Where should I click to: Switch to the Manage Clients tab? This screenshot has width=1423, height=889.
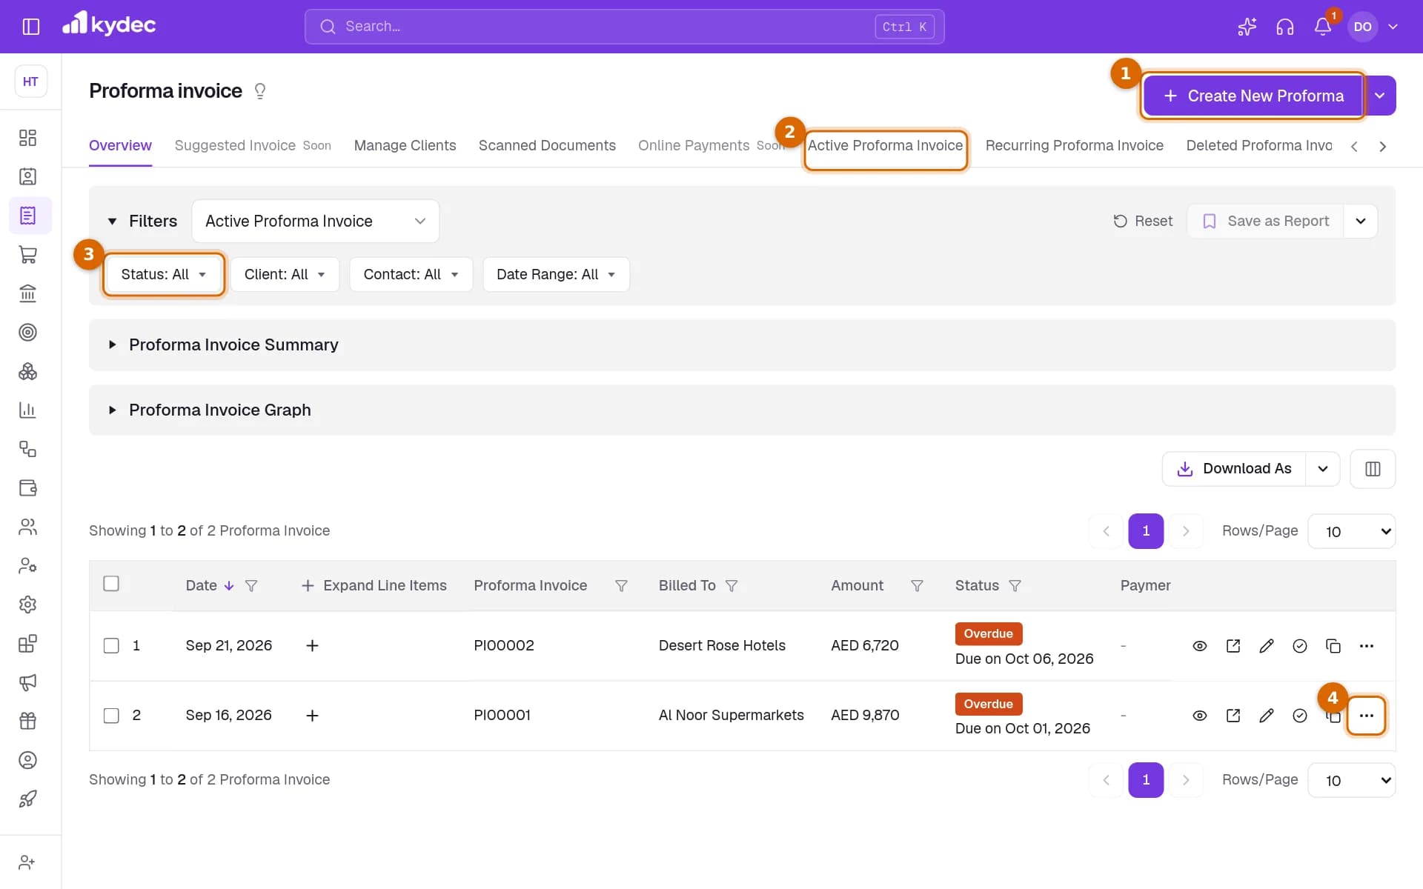405,146
